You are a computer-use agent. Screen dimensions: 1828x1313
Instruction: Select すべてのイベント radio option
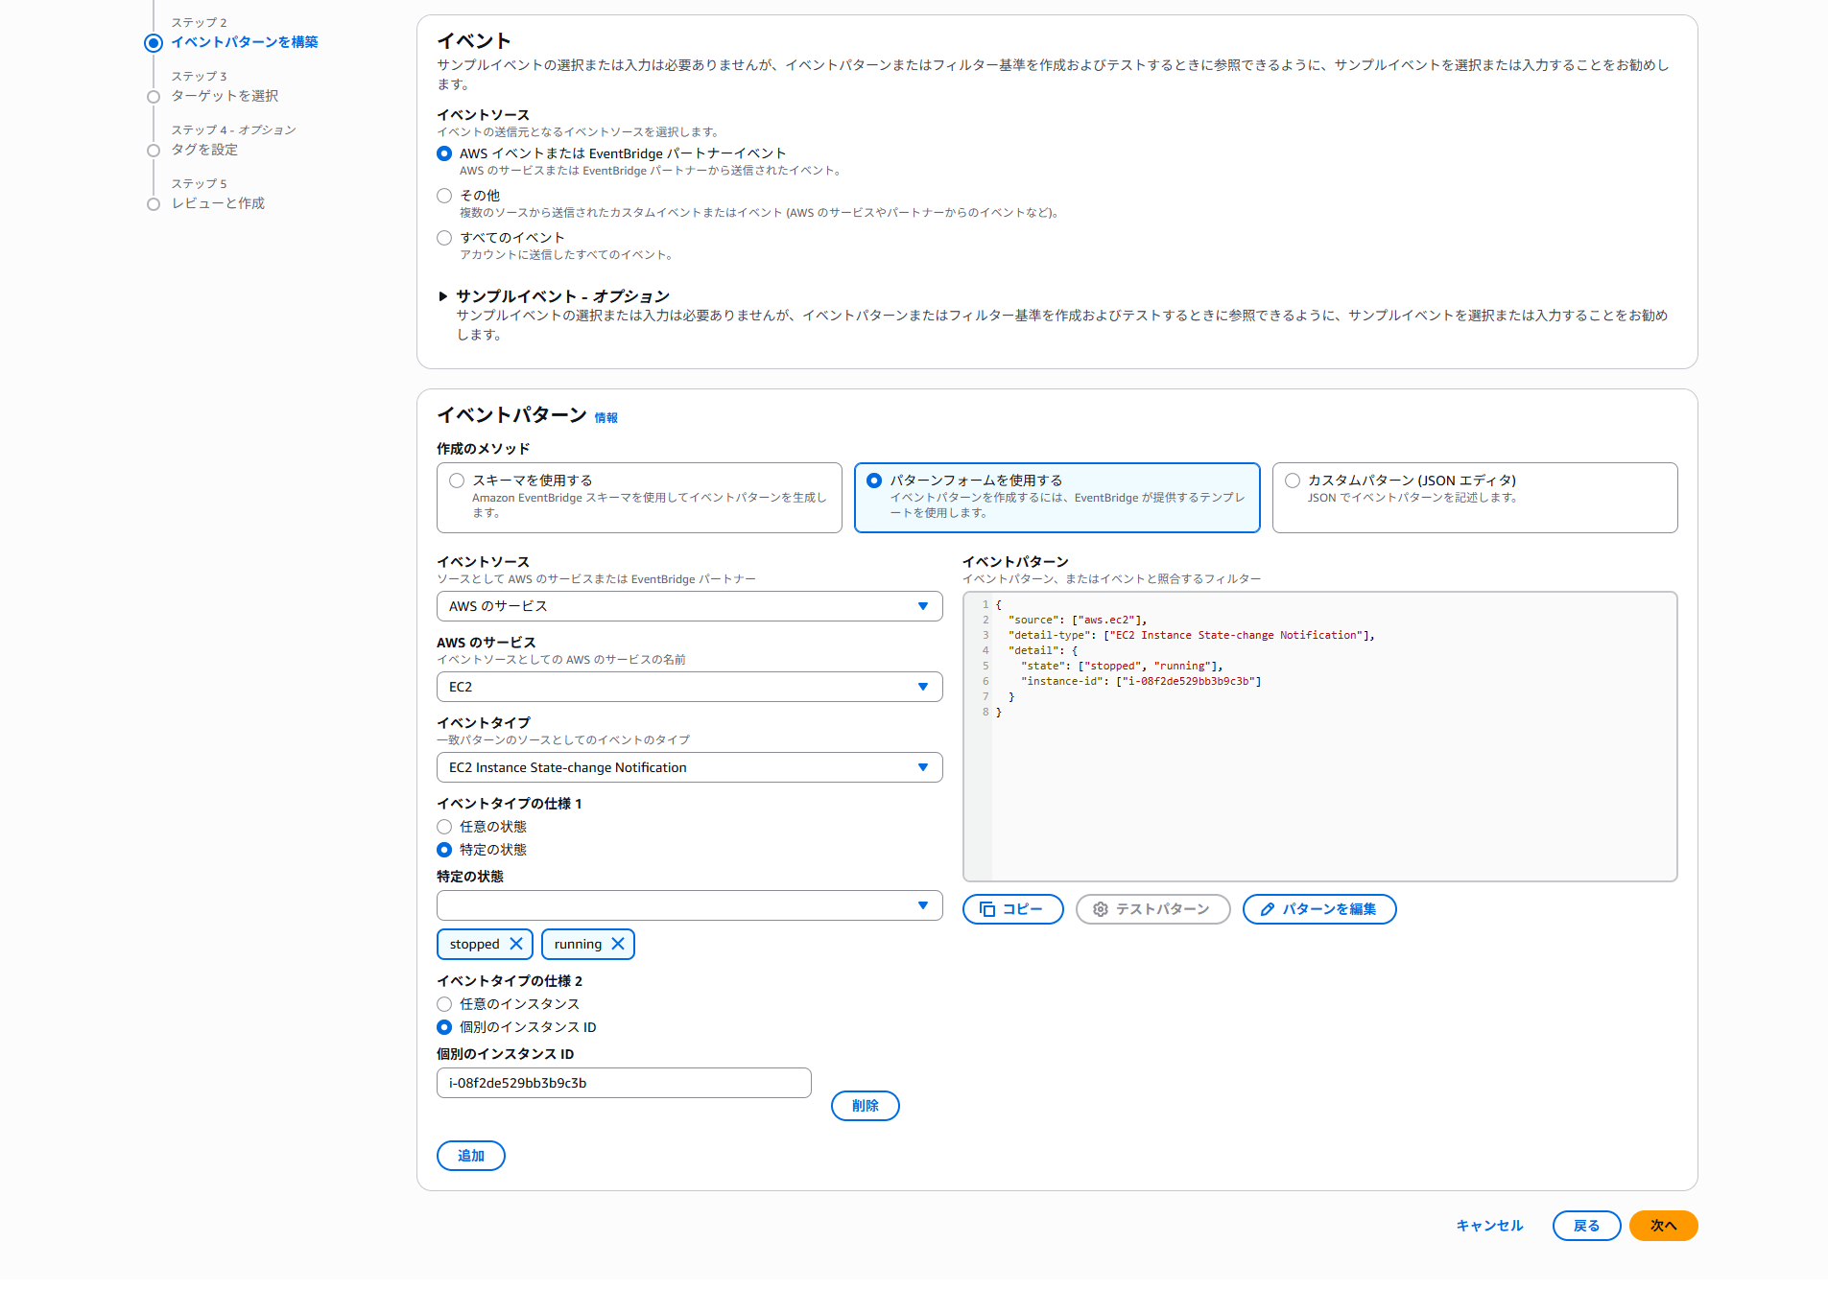[444, 238]
